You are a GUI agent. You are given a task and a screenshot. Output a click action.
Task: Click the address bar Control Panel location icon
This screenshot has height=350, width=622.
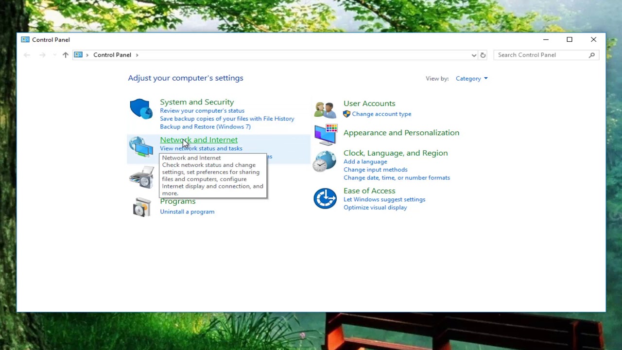pyautogui.click(x=78, y=55)
